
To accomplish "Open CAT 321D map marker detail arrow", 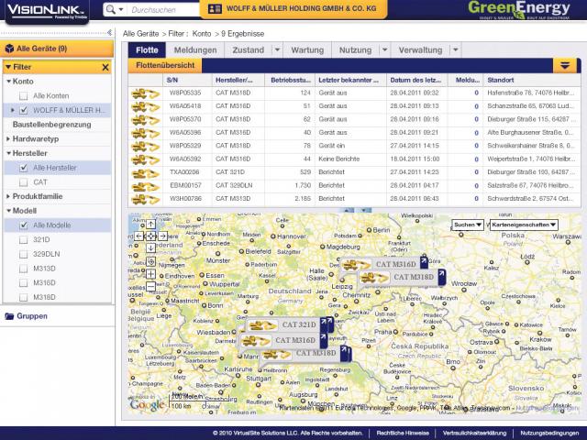I will pos(324,324).
